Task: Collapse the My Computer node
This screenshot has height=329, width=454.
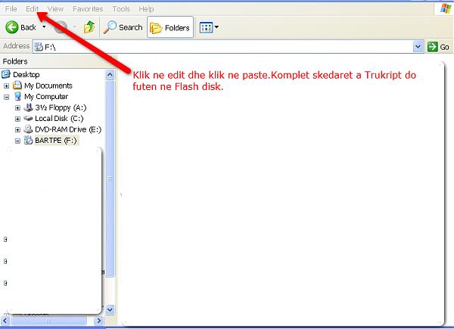Action: coord(6,97)
